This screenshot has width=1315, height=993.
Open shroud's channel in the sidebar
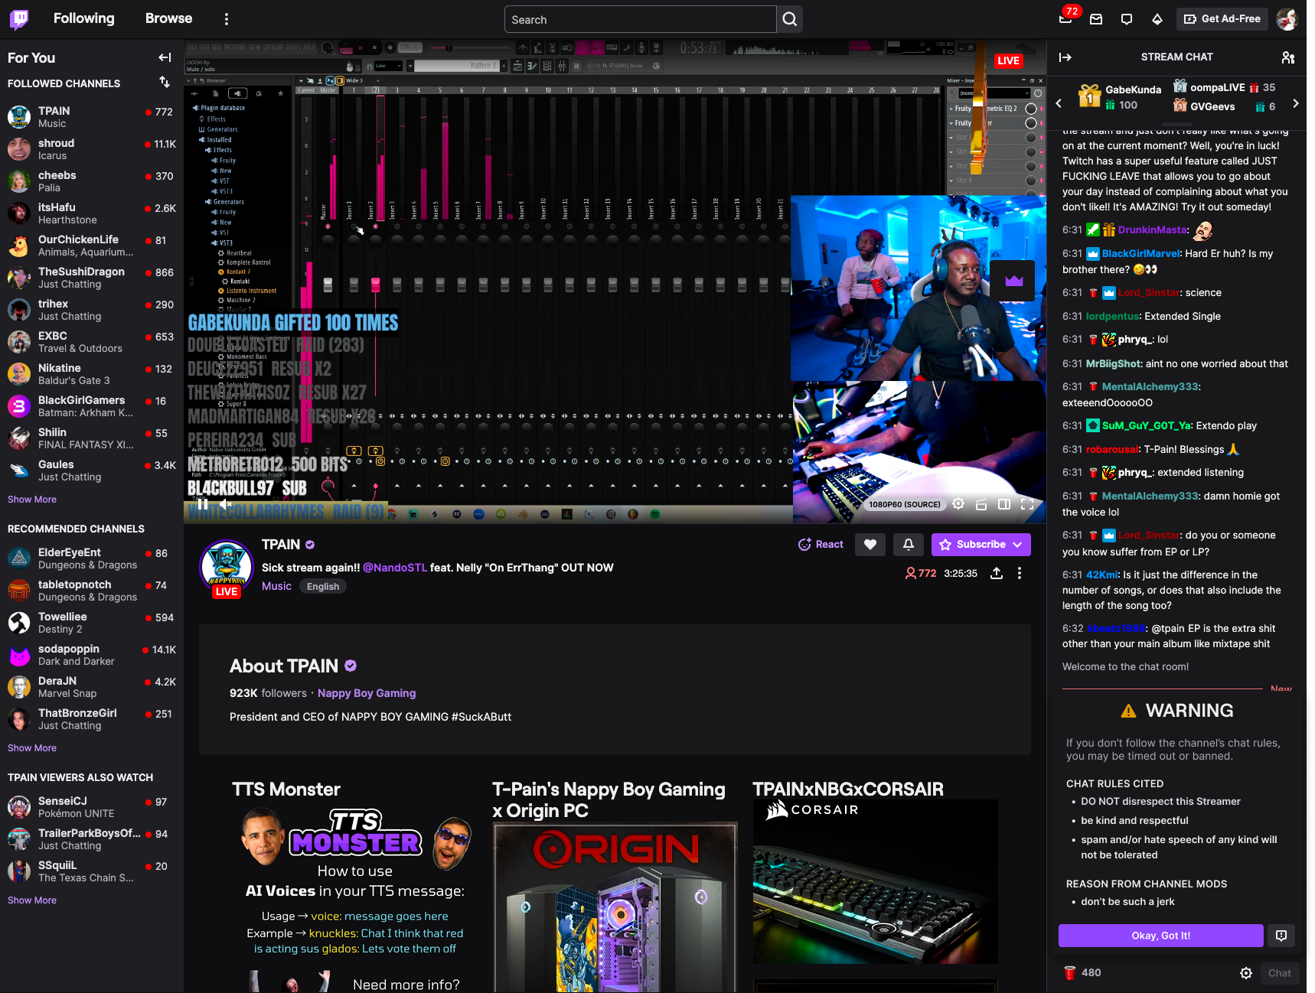pyautogui.click(x=92, y=149)
